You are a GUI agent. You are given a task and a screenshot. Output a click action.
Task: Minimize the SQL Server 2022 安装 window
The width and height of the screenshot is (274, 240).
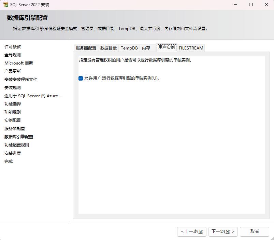coord(235,5)
